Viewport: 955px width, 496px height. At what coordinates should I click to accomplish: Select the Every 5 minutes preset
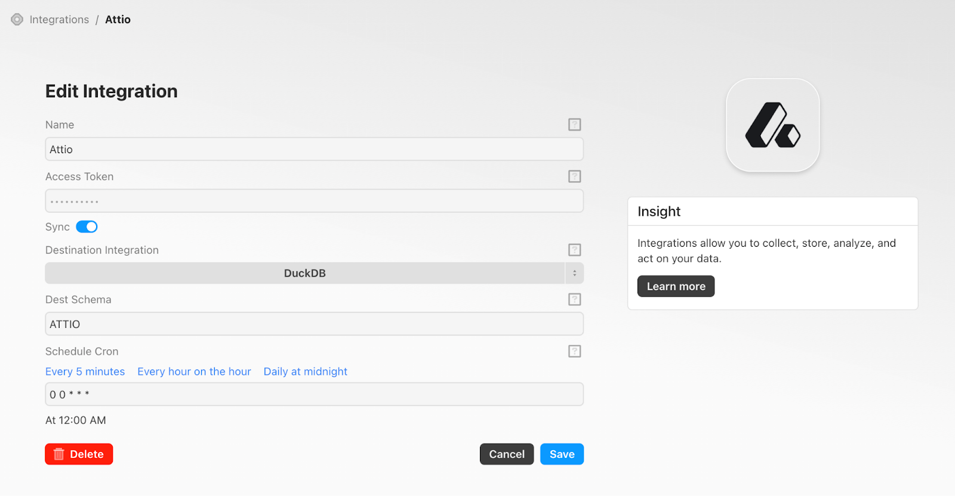[85, 371]
